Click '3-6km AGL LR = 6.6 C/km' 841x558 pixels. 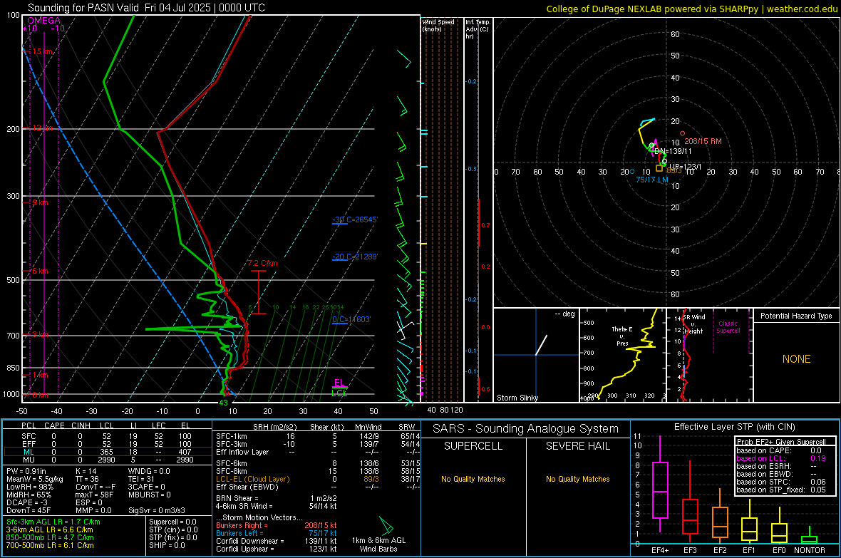[x=49, y=529]
